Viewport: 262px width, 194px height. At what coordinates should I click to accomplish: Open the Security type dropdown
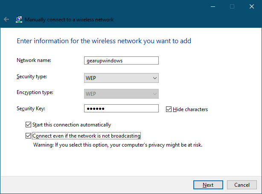pos(121,78)
